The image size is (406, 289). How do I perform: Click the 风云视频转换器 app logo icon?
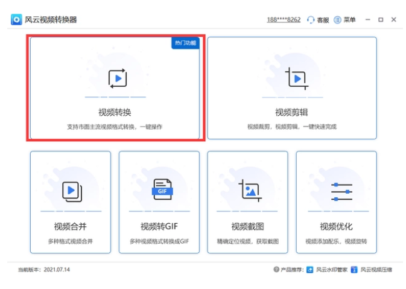16,20
